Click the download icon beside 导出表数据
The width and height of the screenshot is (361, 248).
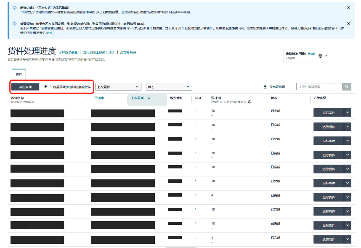[x=265, y=87]
